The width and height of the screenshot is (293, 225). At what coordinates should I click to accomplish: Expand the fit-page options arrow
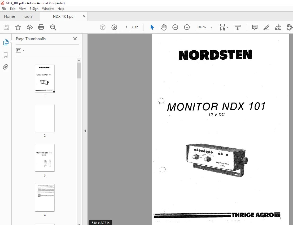coord(228,27)
